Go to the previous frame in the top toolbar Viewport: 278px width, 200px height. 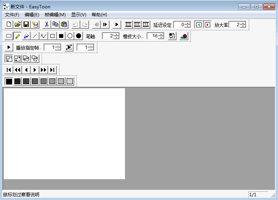click(97, 25)
